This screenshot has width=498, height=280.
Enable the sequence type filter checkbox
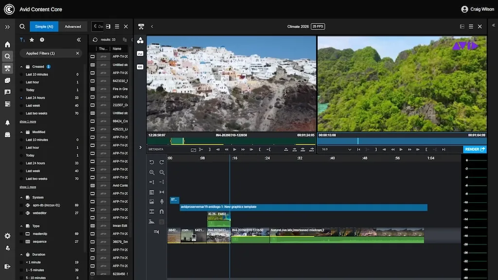coord(21,242)
